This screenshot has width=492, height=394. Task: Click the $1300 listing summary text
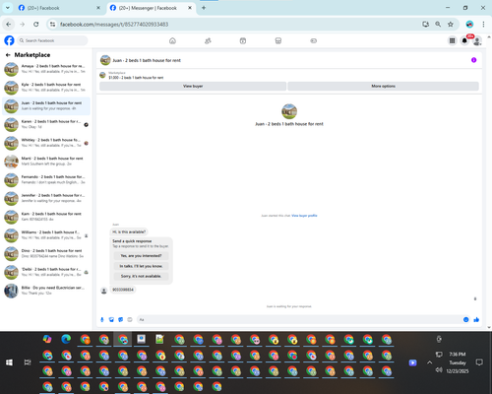click(136, 78)
